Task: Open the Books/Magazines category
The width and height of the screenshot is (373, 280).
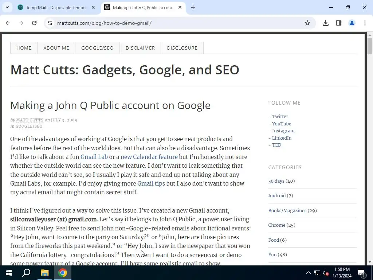Action: pyautogui.click(x=287, y=210)
